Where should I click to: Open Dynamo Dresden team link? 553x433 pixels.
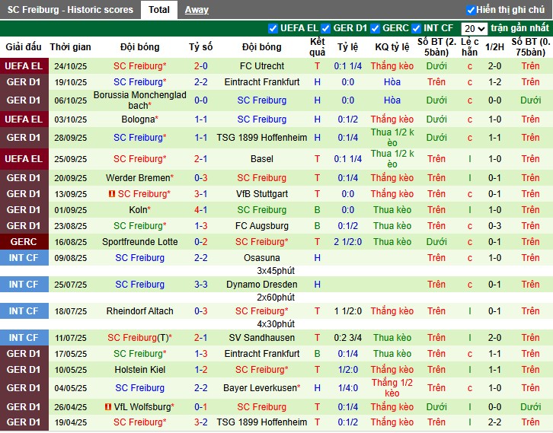coord(262,285)
